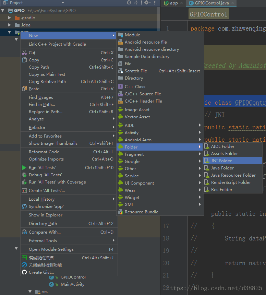Image resolution: width=266 pixels, height=295 pixels.
Task: Close the app editor tab
Action: tap(181, 3)
